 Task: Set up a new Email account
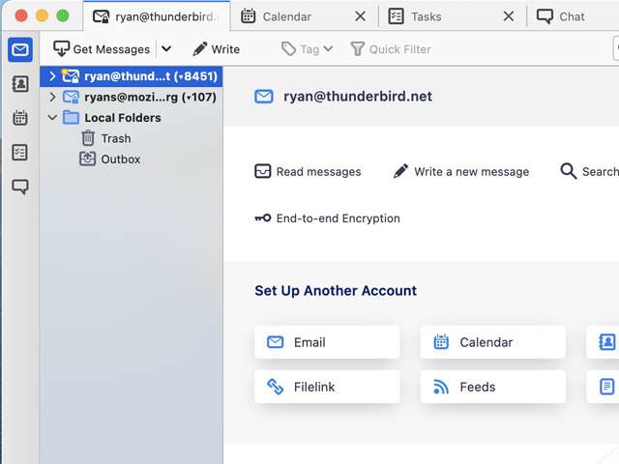(327, 342)
